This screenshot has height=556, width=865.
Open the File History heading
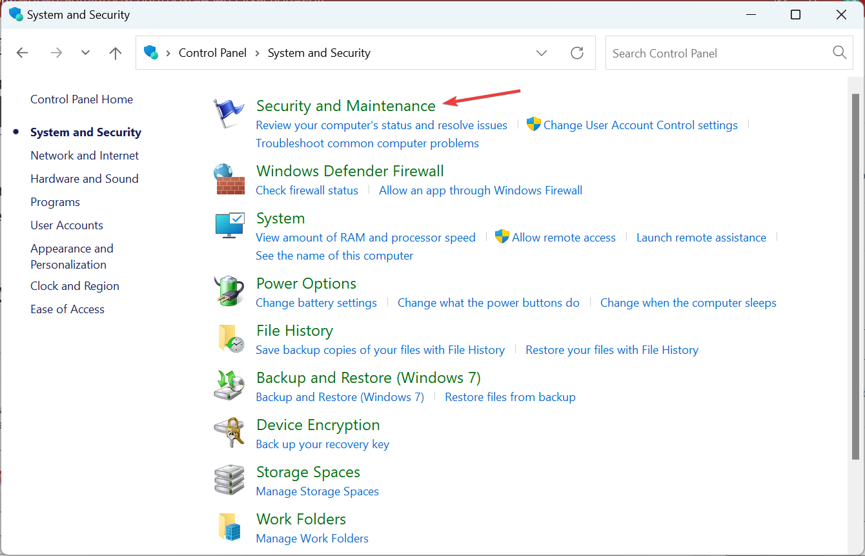click(294, 331)
